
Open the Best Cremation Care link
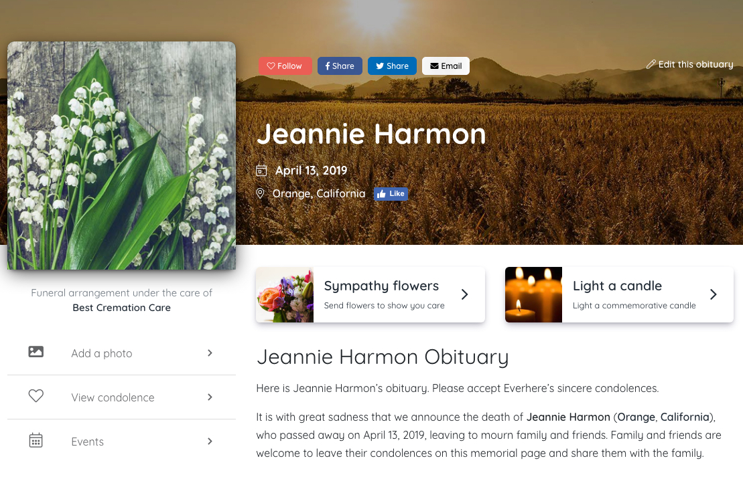click(x=122, y=308)
